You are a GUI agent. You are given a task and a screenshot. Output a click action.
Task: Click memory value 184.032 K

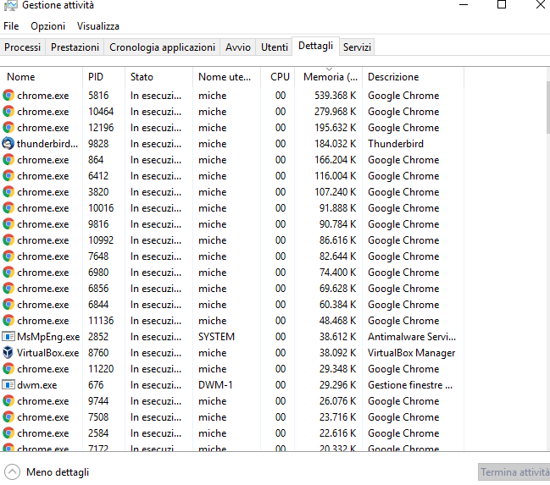point(335,144)
